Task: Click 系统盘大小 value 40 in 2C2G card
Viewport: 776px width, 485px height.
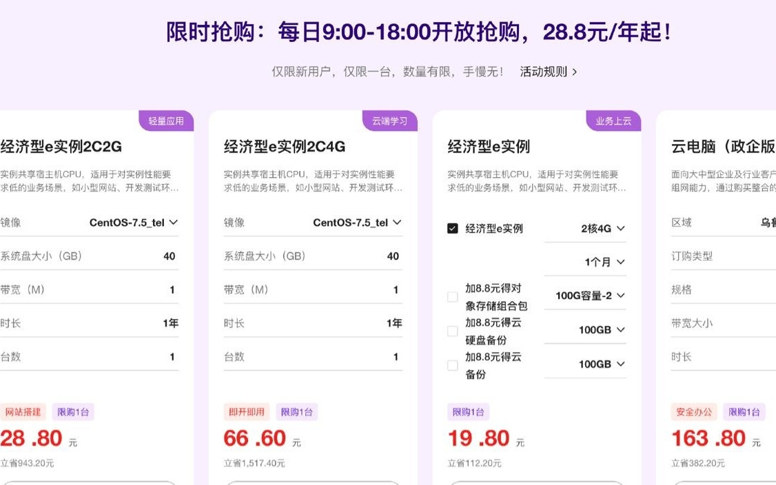Action: pyautogui.click(x=170, y=256)
